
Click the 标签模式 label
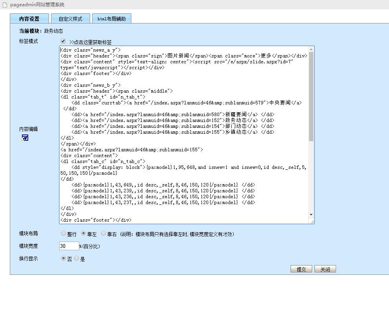29,41
